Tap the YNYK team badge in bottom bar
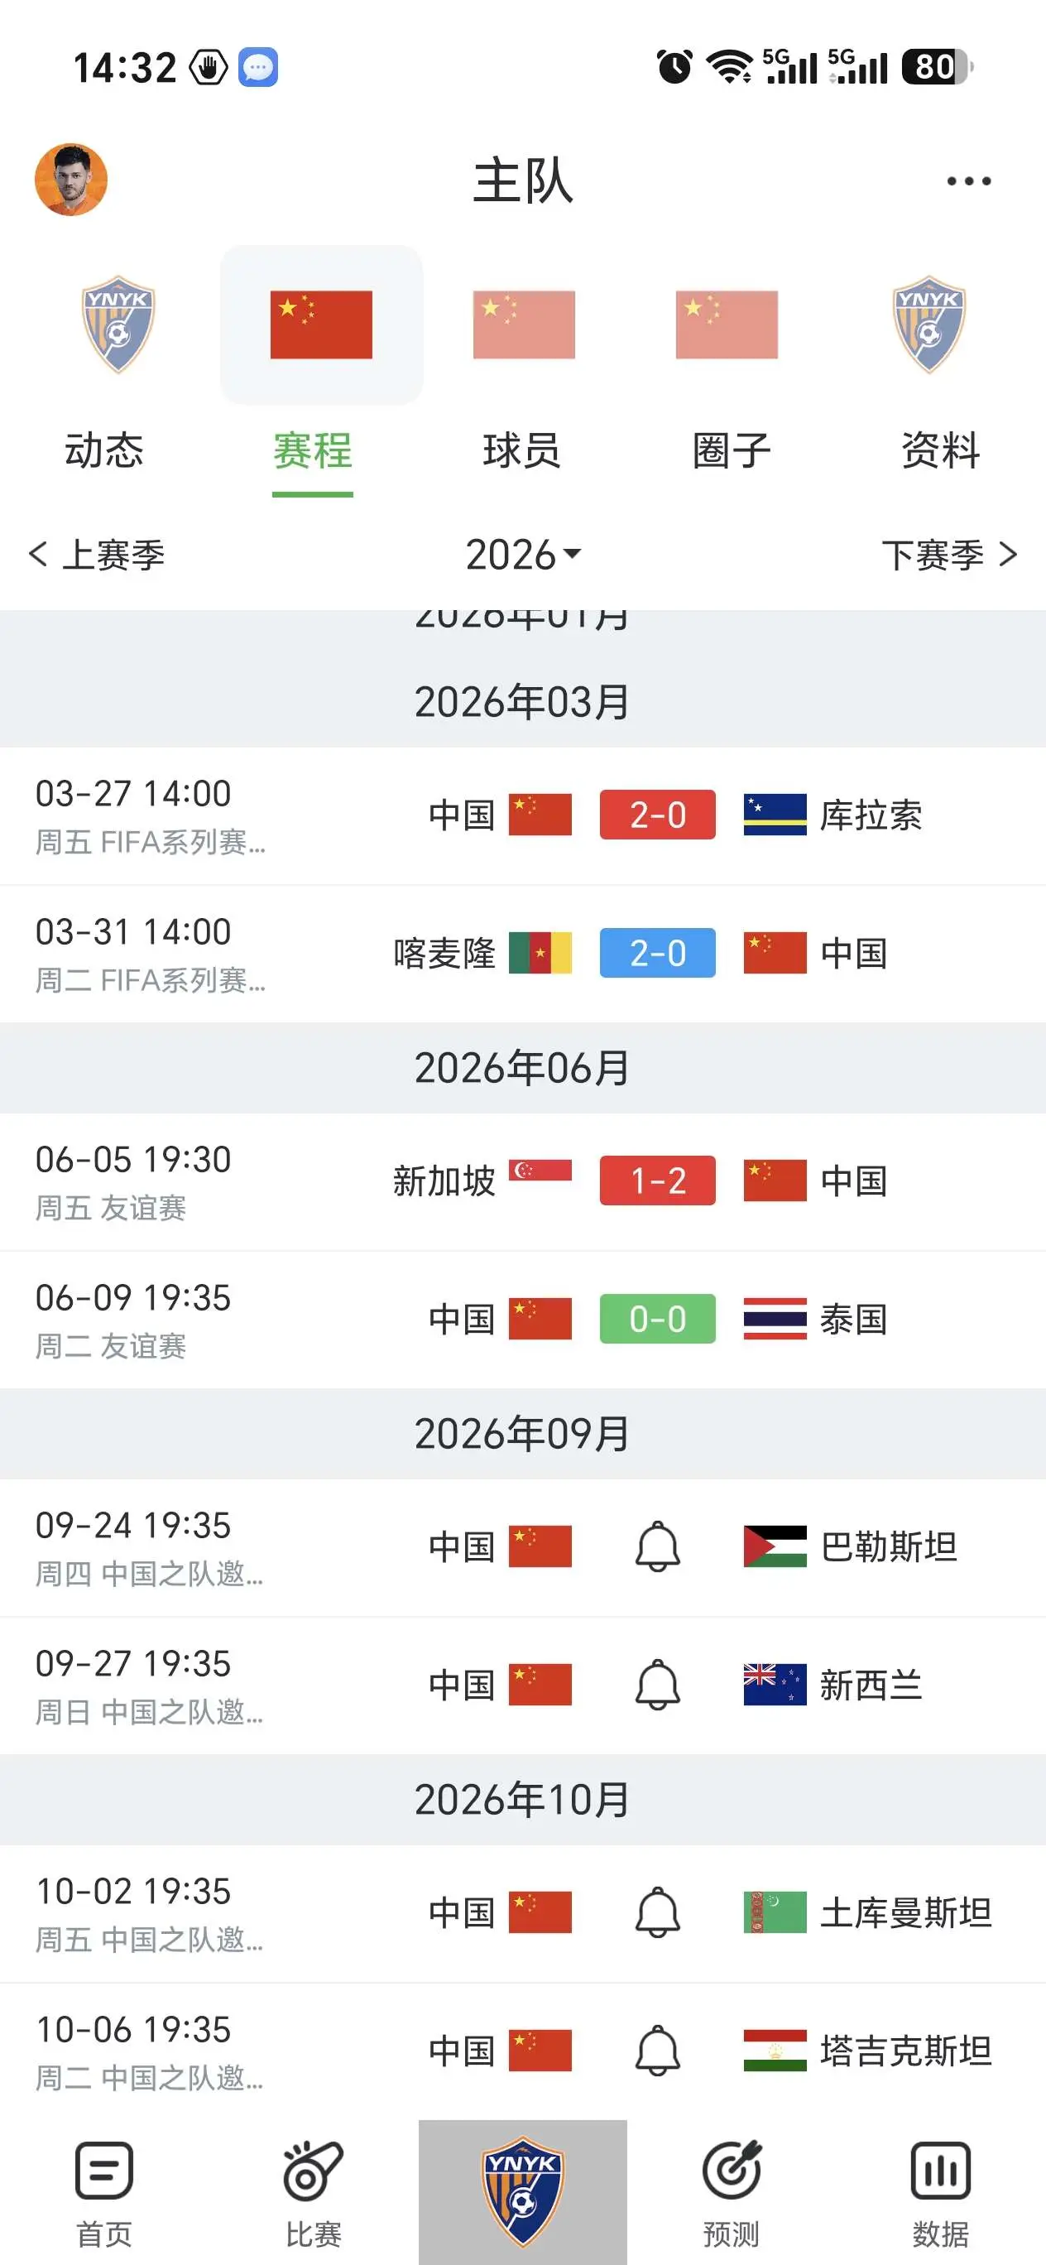The image size is (1046, 2265). tap(523, 2191)
